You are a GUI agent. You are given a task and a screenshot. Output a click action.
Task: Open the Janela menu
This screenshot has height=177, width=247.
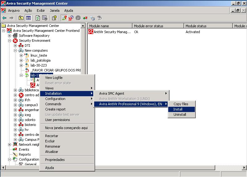[55, 11]
